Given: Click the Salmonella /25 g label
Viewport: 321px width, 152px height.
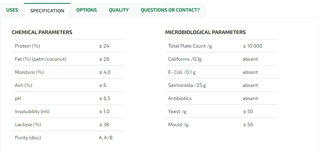Looking at the screenshot, I should pyautogui.click(x=187, y=85).
